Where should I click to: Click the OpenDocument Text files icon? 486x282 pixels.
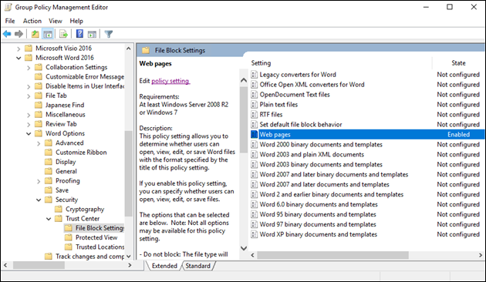click(254, 95)
